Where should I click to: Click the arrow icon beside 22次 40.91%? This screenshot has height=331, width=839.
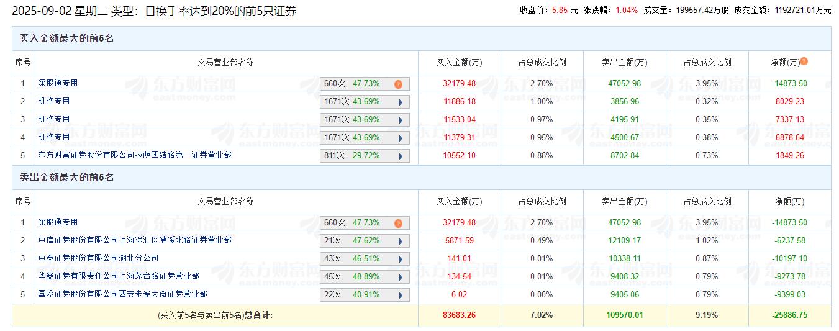(401, 295)
